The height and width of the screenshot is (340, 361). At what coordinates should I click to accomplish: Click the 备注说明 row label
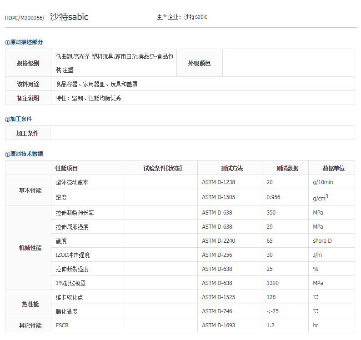(28, 98)
